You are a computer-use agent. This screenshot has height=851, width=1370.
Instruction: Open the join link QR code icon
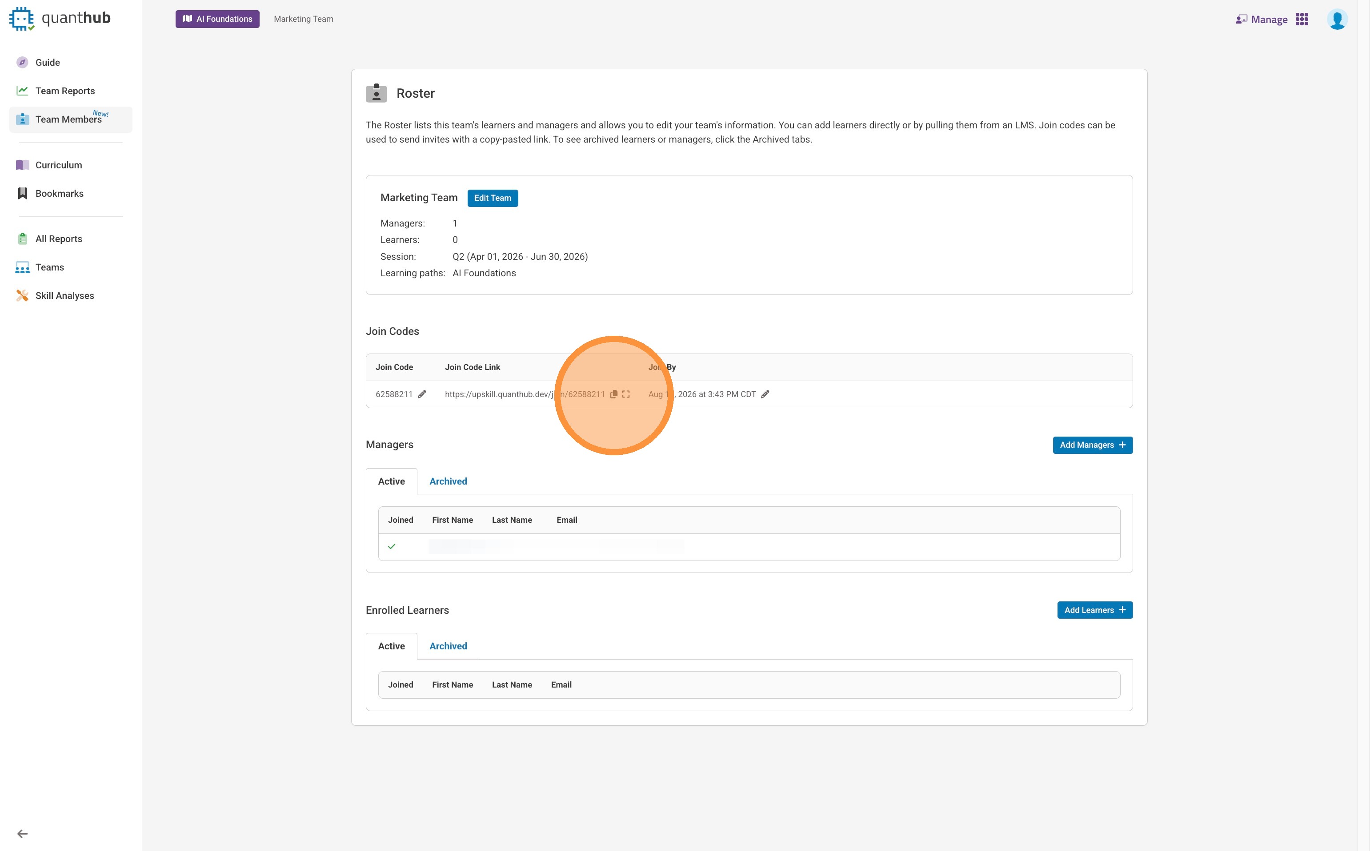(626, 394)
